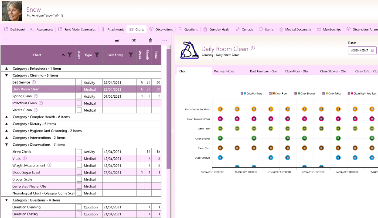Collapse the Observations category

[x=7, y=145]
